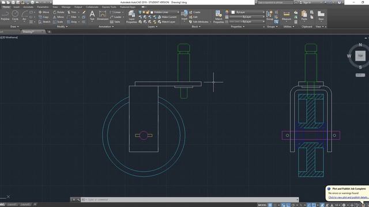
Task: Click Make Current layer tool
Action: [167, 17]
